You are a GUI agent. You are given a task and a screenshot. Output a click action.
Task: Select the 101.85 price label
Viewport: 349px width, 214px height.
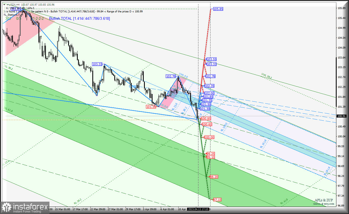pos(208,97)
